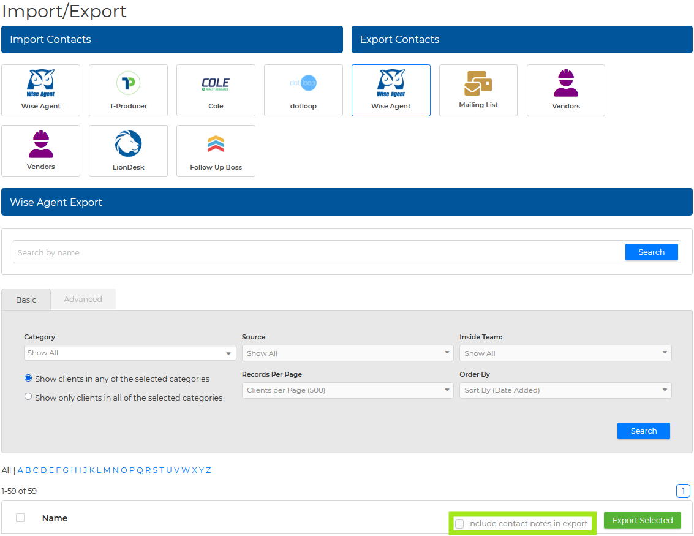The height and width of the screenshot is (536, 694).
Task: Choose the Follow Up Boss import
Action: pyautogui.click(x=216, y=151)
